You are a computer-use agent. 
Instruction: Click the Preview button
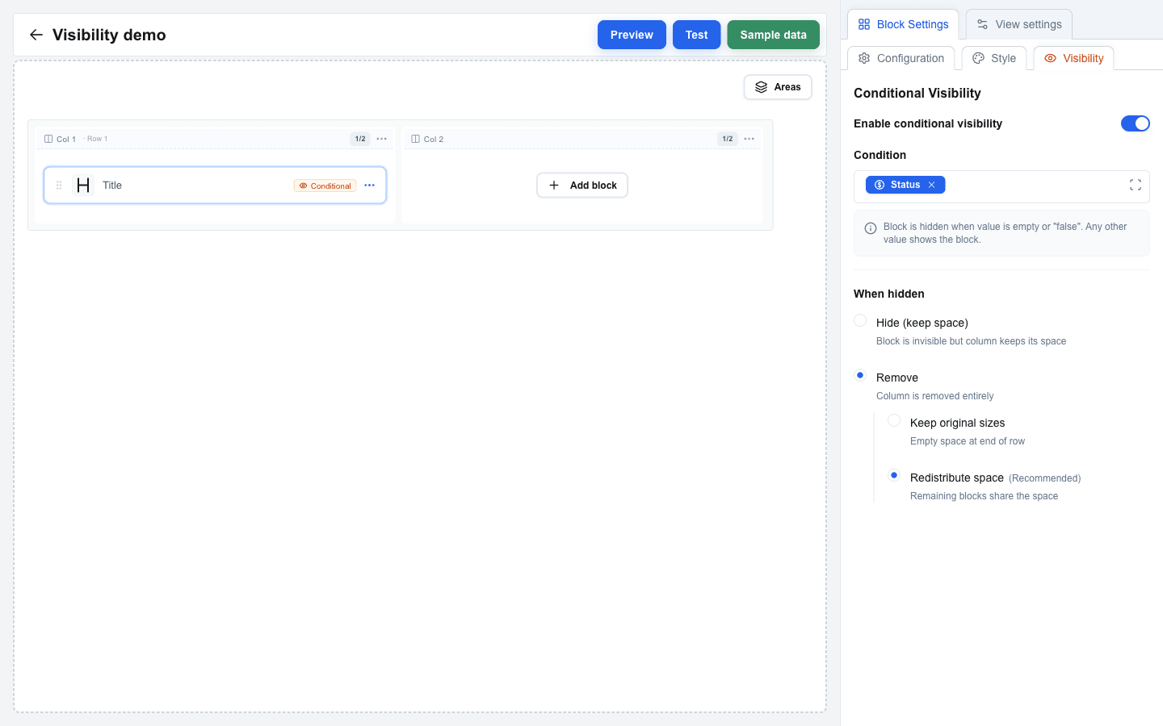point(632,35)
